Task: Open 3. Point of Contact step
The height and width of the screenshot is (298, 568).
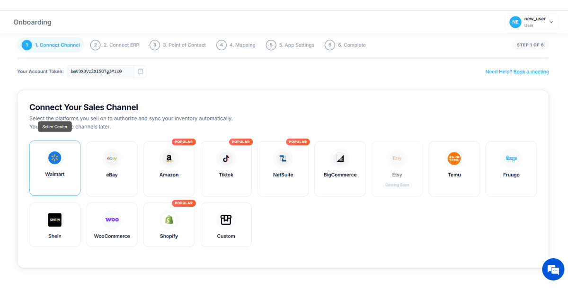Action: tap(178, 45)
